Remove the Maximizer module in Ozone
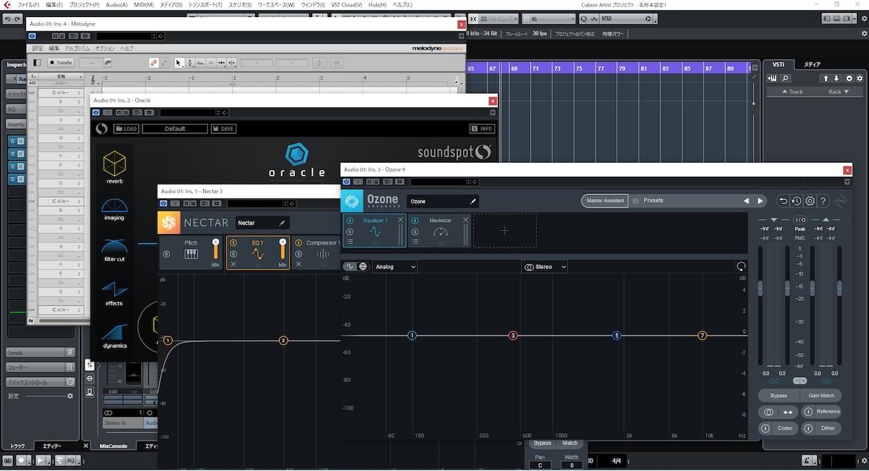Image resolution: width=869 pixels, height=471 pixels. (466, 220)
